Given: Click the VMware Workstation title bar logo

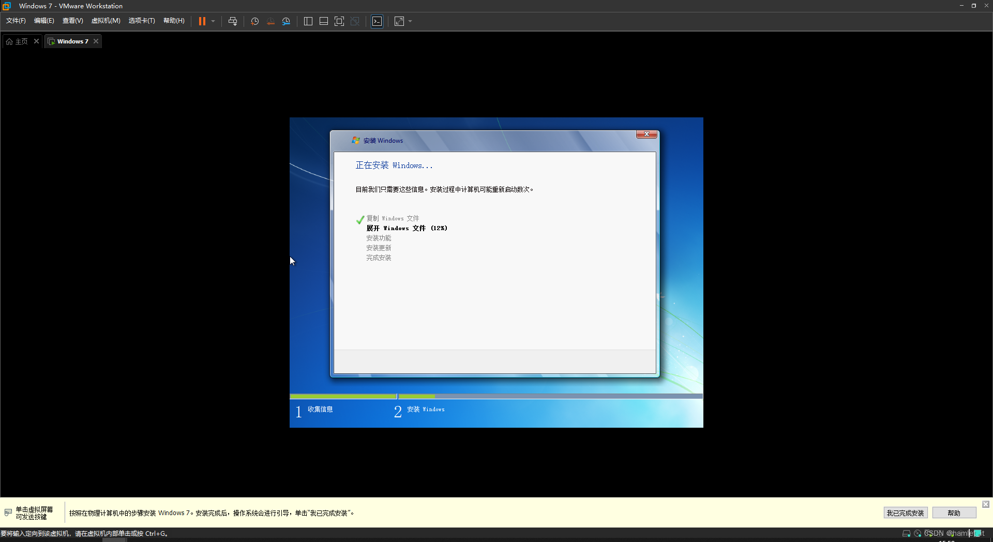Looking at the screenshot, I should point(7,6).
